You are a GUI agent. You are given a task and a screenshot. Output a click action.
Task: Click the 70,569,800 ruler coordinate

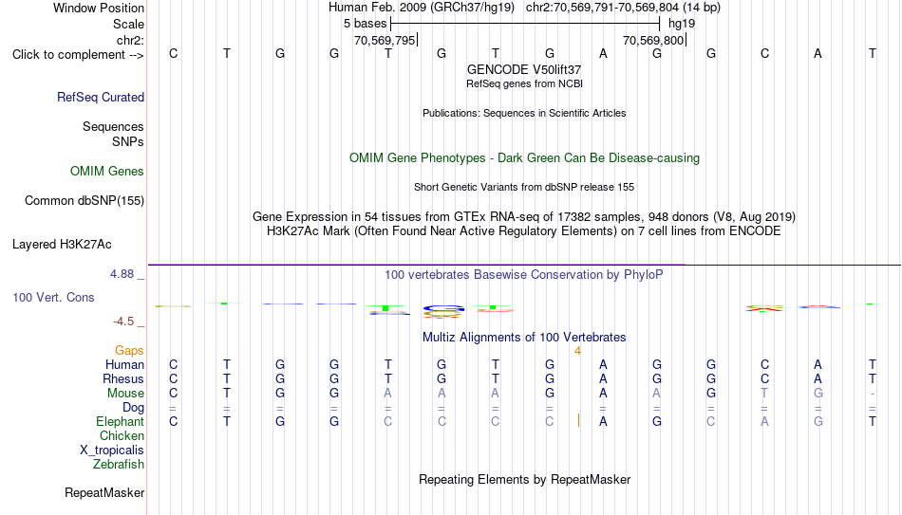[x=653, y=40]
